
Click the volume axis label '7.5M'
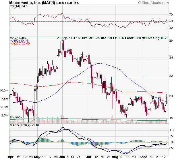(5, 99)
